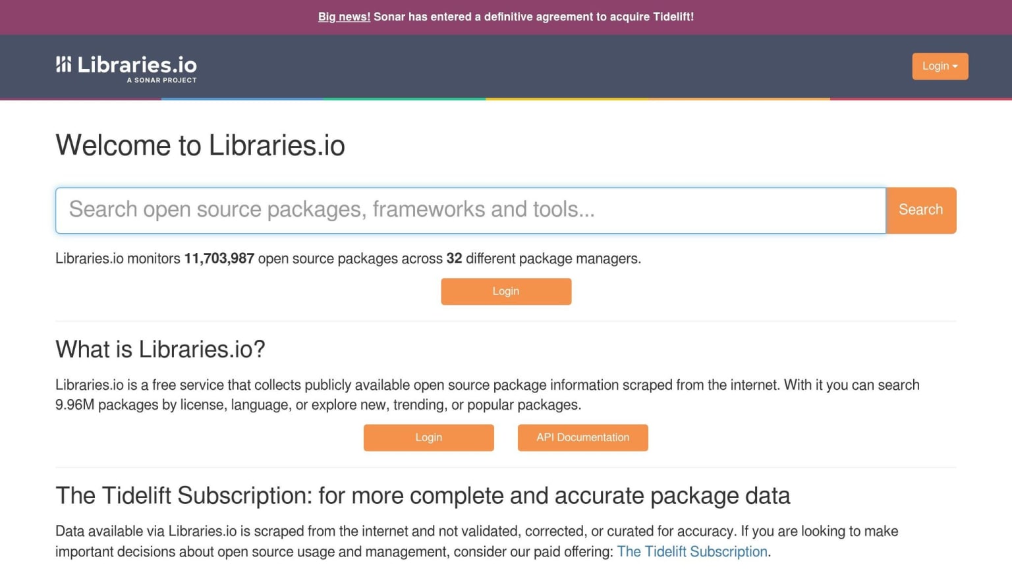This screenshot has width=1012, height=569.
Task: Click the '11,703,987' package count text
Action: coord(219,258)
